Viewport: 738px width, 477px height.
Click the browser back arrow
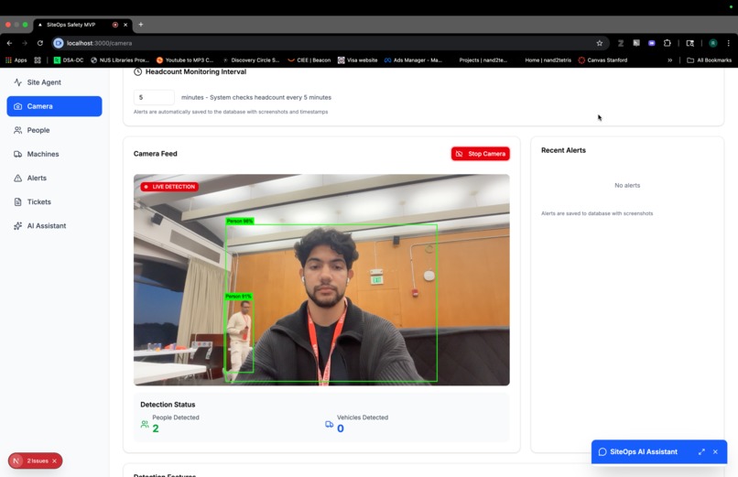click(x=9, y=43)
